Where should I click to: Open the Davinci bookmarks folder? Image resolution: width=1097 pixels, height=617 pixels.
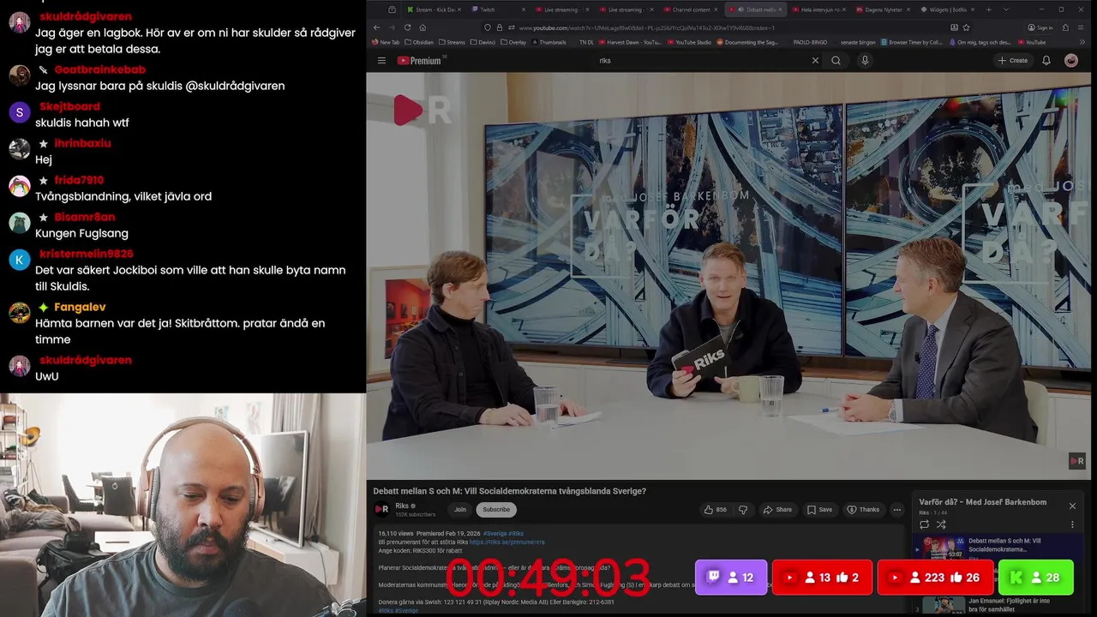click(x=483, y=42)
